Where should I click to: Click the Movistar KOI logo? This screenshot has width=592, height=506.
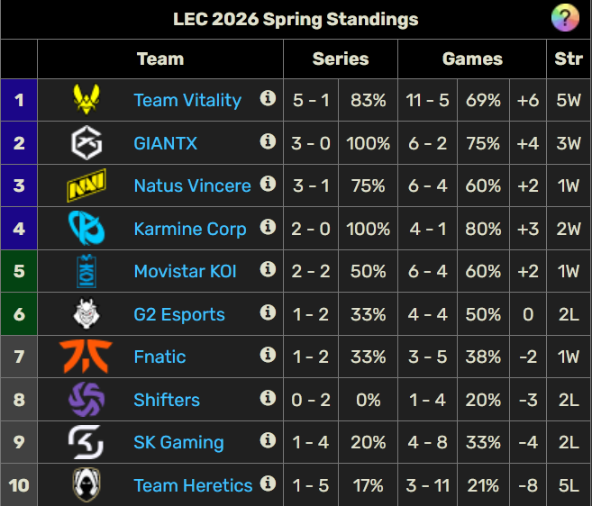87,271
